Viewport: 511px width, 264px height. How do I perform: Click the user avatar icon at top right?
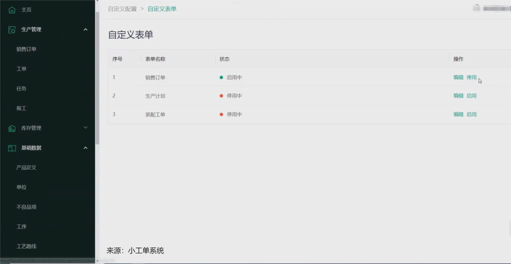point(476,8)
